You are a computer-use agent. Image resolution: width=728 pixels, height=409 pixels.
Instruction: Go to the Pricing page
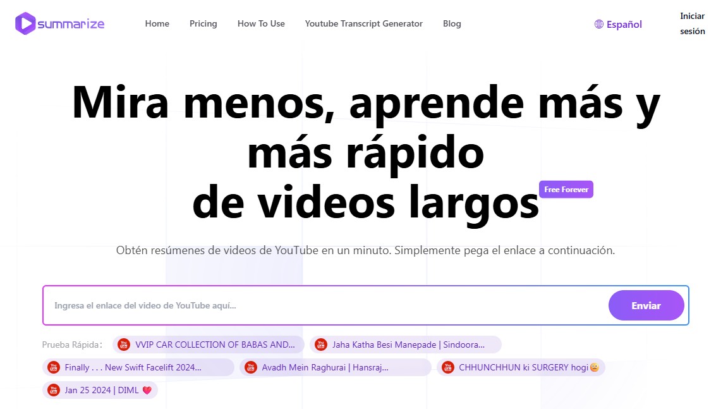click(x=203, y=23)
